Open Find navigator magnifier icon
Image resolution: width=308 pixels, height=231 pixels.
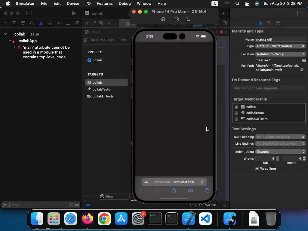32,23
